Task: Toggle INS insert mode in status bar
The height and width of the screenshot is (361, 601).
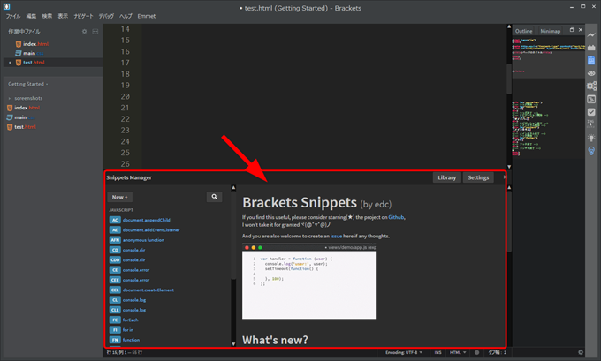Action: pyautogui.click(x=437, y=352)
